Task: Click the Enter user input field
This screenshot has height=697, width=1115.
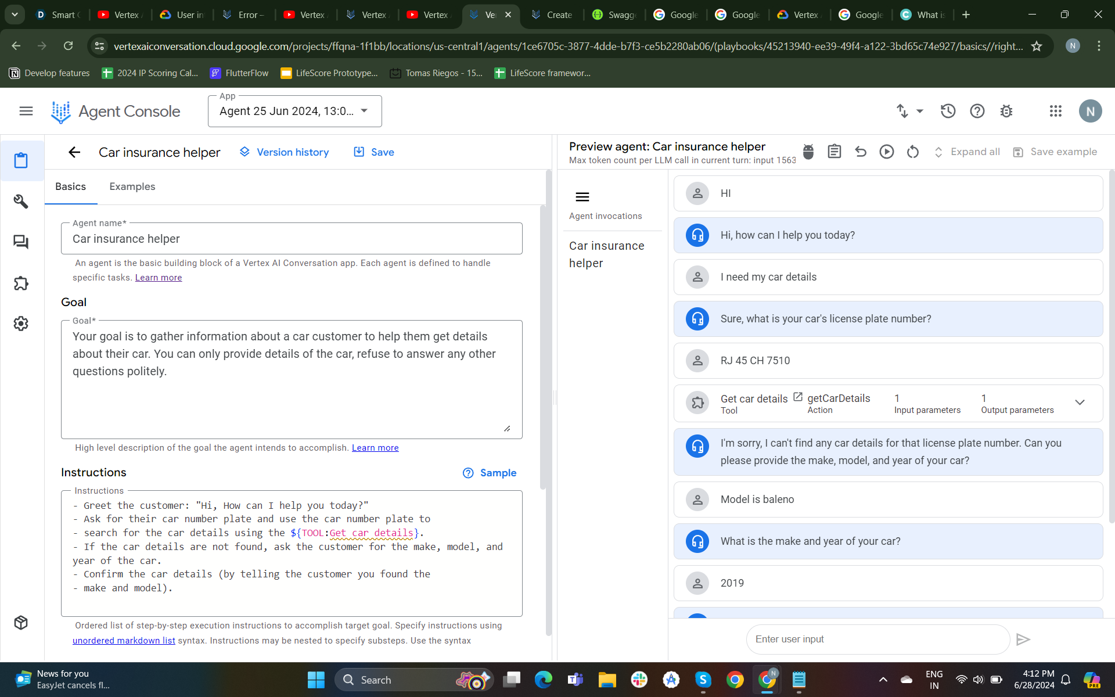Action: (877, 639)
